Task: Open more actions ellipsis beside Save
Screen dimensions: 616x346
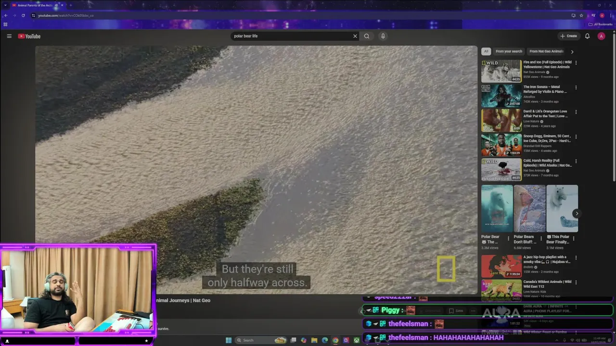Action: pos(473,311)
